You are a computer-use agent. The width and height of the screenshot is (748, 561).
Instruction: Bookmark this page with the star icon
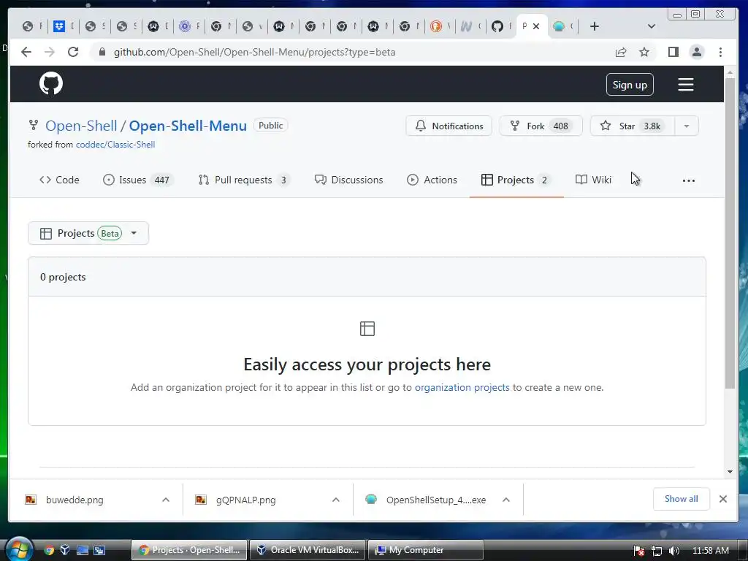pos(644,52)
